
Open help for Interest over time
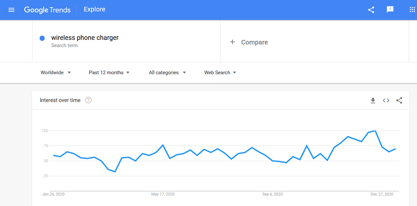click(88, 100)
